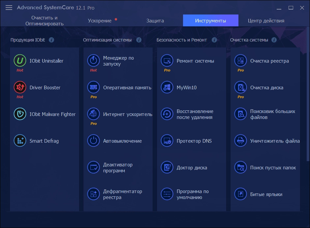Open Поисковик больших файлов icon

tap(241, 114)
